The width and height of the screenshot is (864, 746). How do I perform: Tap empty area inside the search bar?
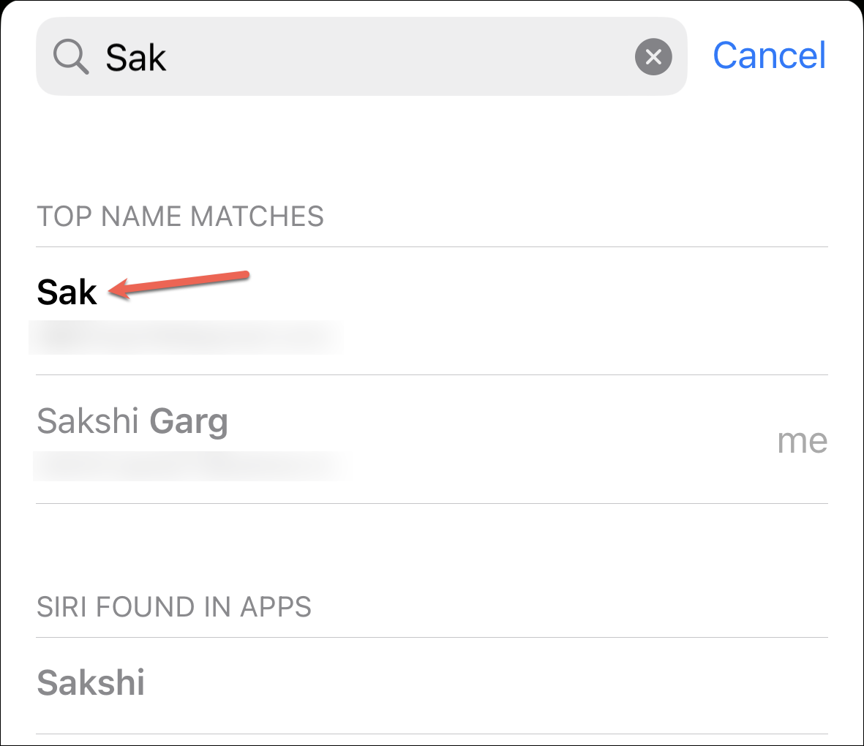pyautogui.click(x=397, y=57)
